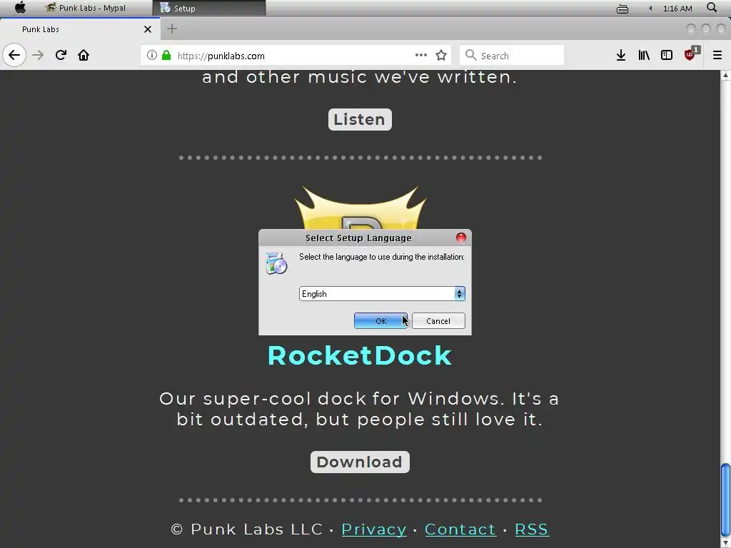731x548 pixels.
Task: Switch to Punk Labs - Mypal taskbar item
Action: pos(85,8)
